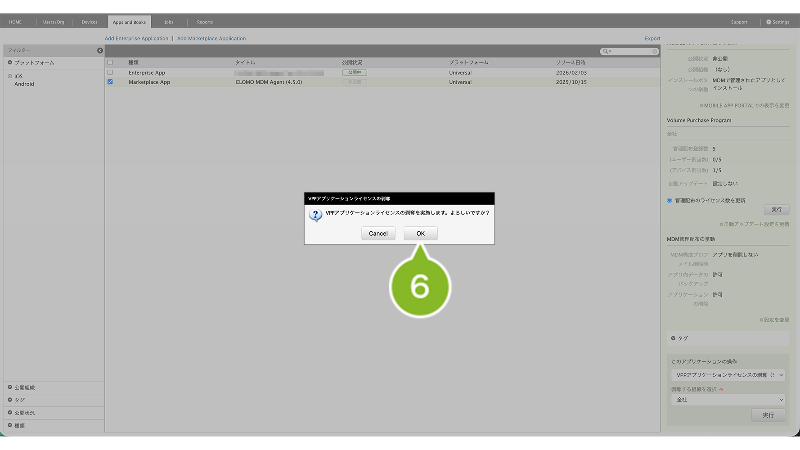Collapse the filter sidebar arrow icon
The width and height of the screenshot is (800, 450).
pyautogui.click(x=100, y=50)
